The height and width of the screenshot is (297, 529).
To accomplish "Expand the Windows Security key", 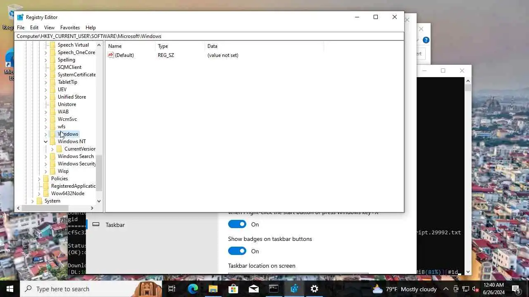I will (46, 164).
